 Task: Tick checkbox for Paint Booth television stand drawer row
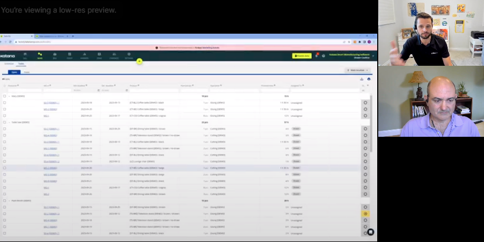point(4,214)
